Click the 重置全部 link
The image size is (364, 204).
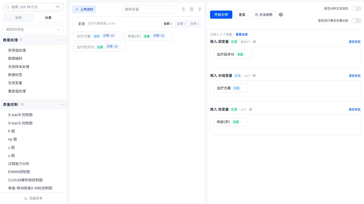point(242,34)
